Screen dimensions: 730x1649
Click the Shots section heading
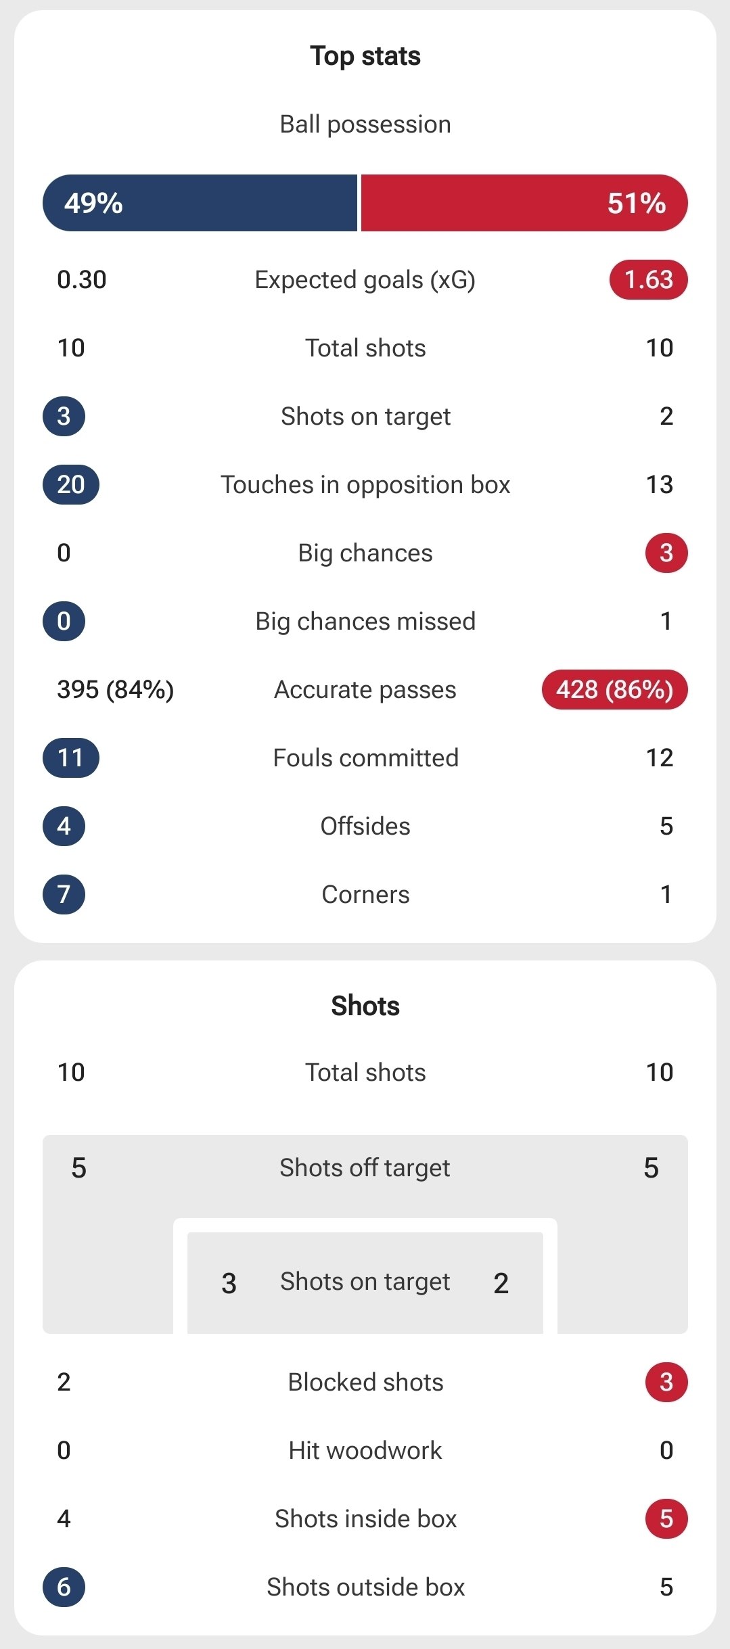pyautogui.click(x=365, y=1006)
